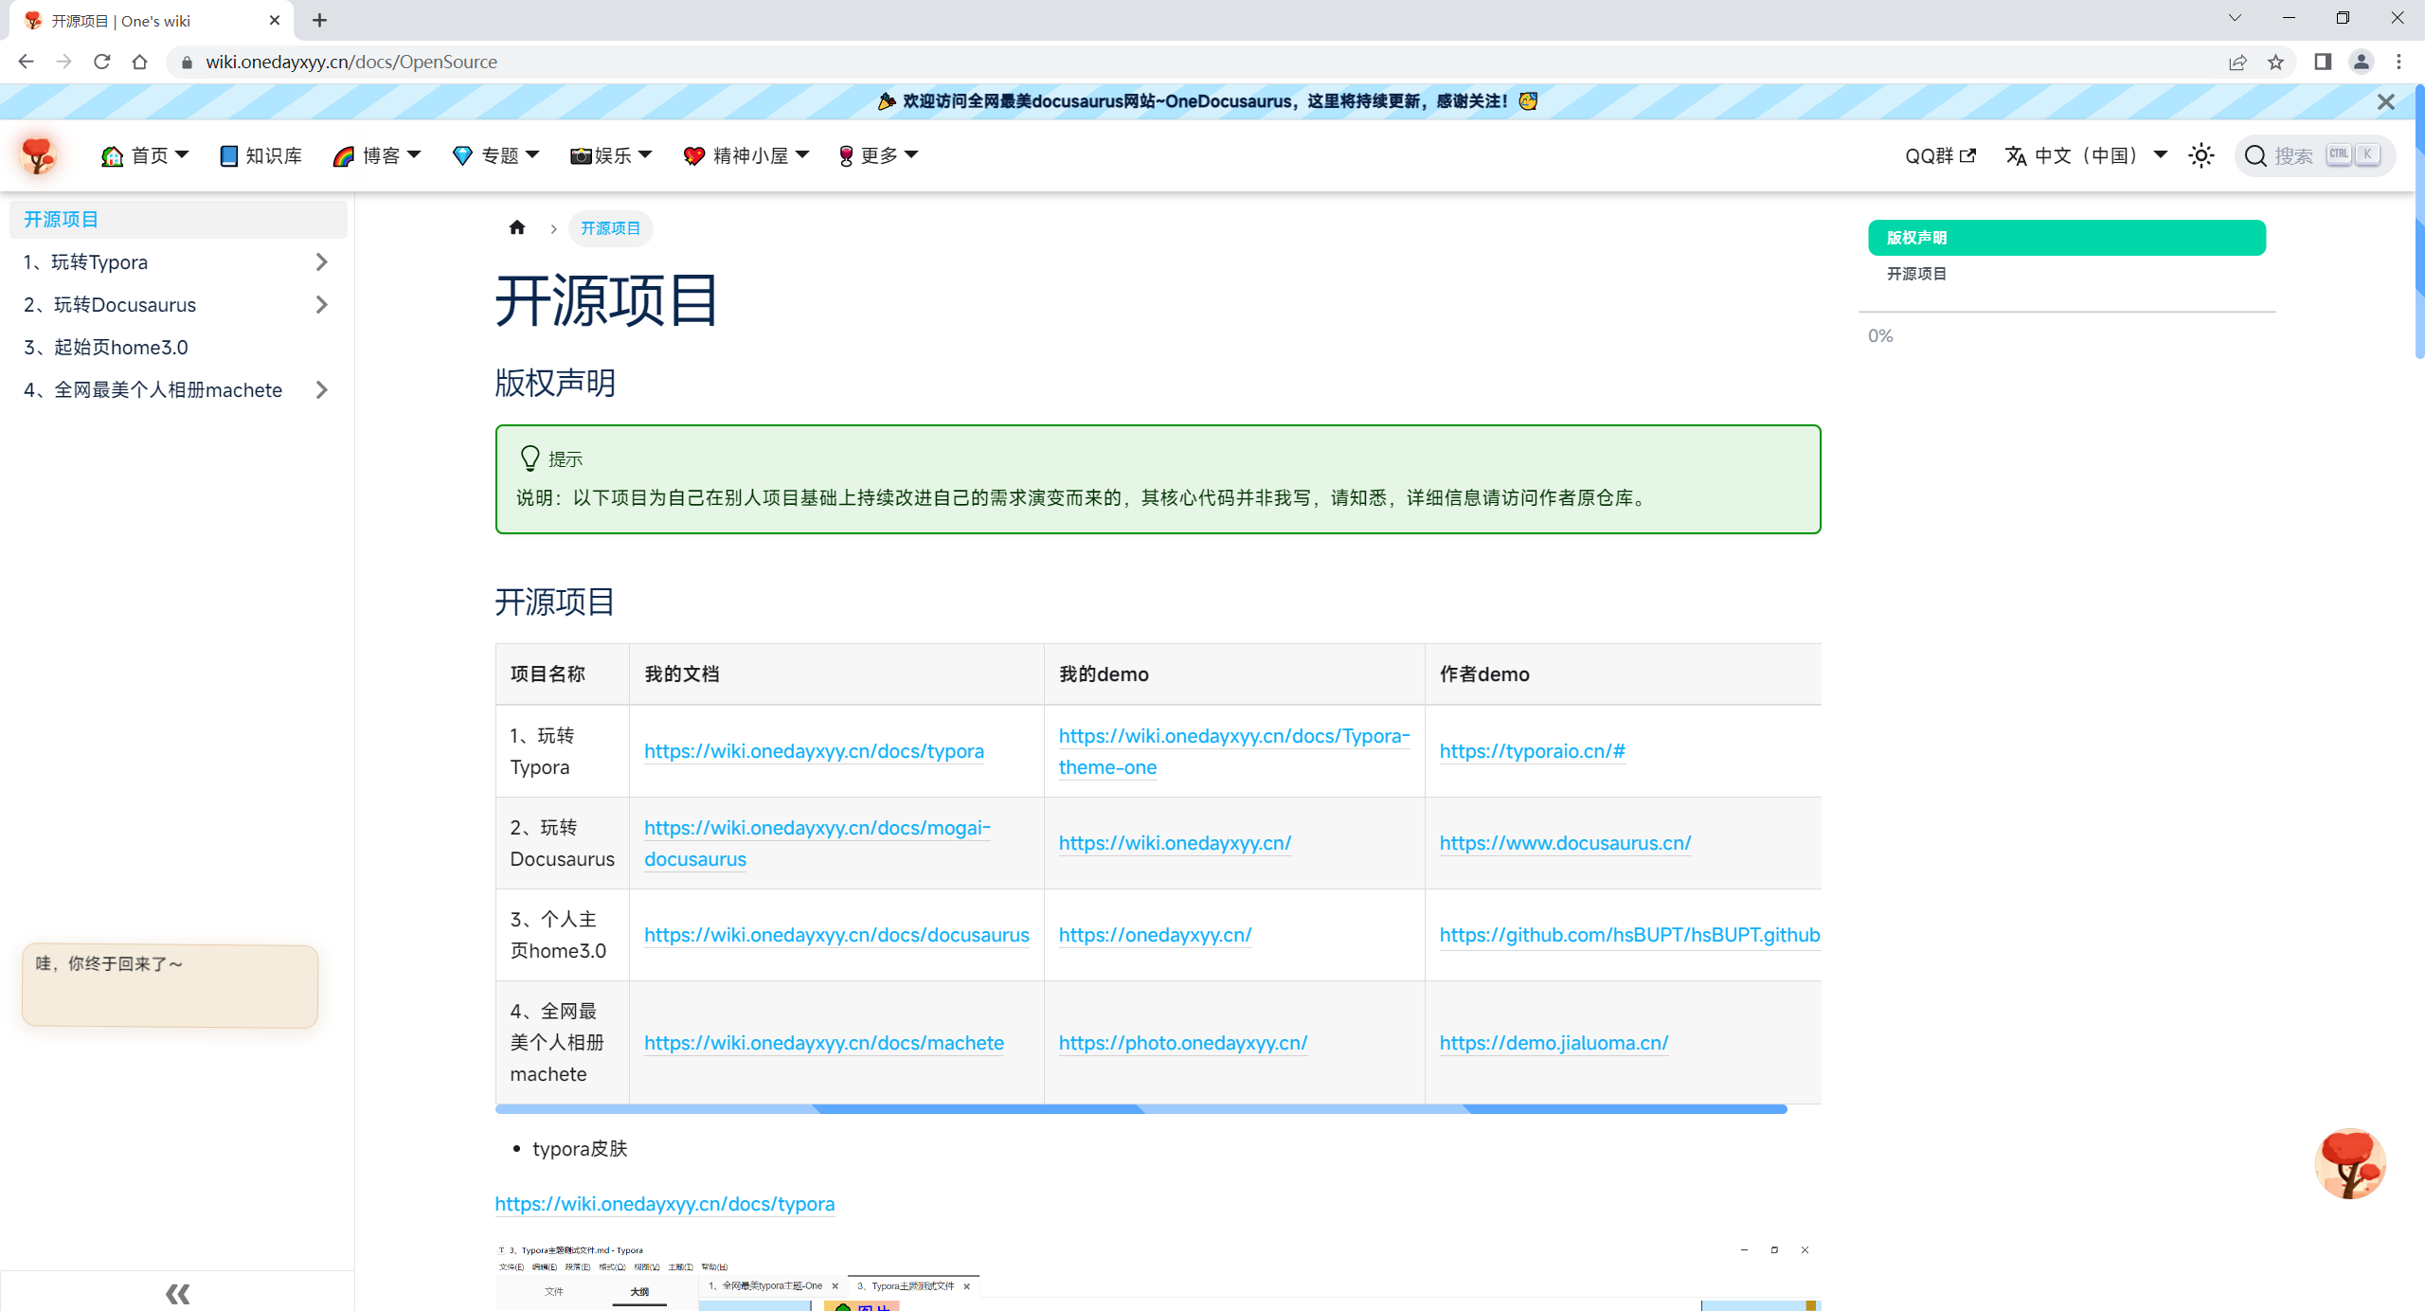Screen dimensions: 2425x1311
Task: Select 开源项目 in sidebar
Action: [x=178, y=219]
